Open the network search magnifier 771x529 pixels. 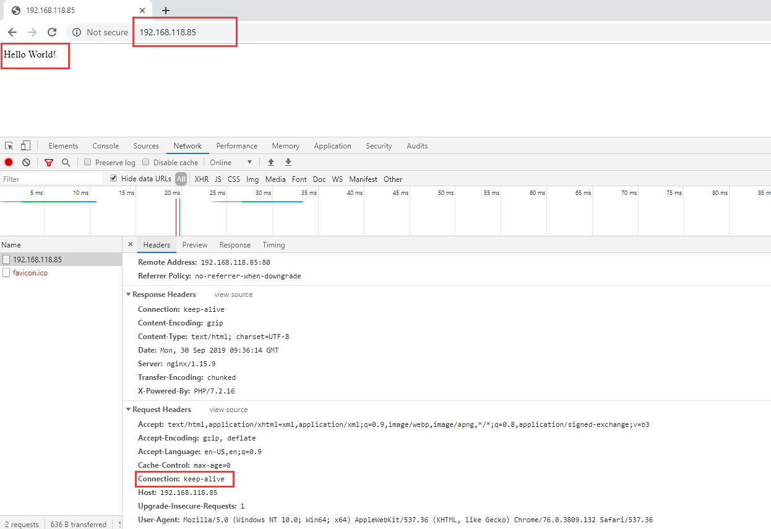[x=66, y=162]
